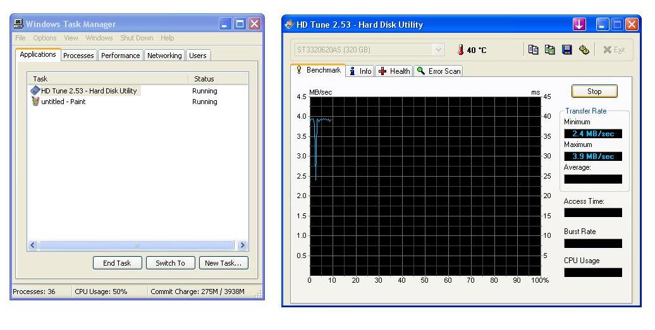Viewport: 655px width, 330px height.
Task: Click HD Tune title bar app icon
Action: pyautogui.click(x=289, y=25)
